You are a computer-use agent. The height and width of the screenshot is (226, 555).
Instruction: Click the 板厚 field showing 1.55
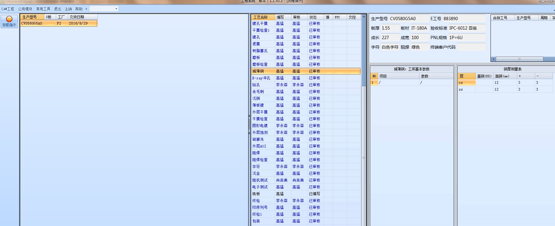click(x=390, y=28)
